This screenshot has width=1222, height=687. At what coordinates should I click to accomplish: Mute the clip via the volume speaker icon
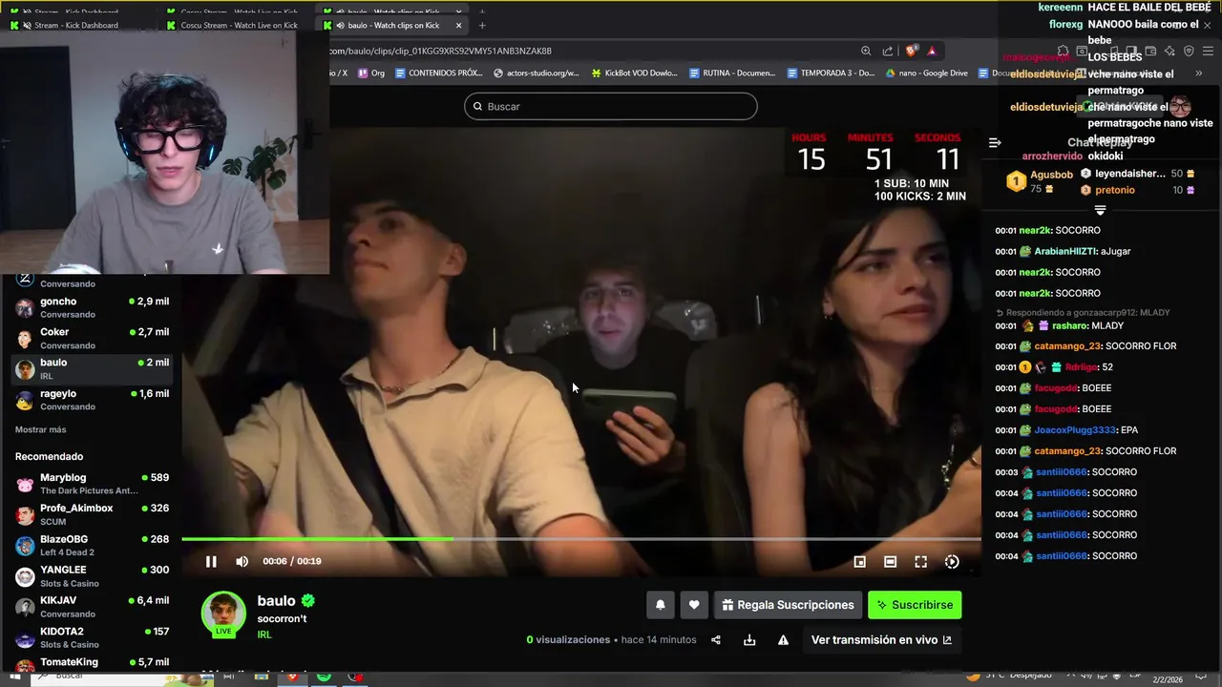[x=242, y=561]
